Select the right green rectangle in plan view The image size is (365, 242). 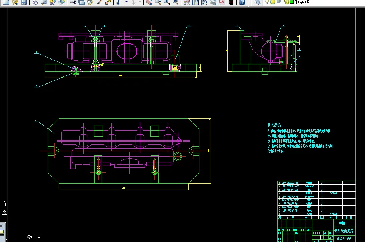(x=154, y=131)
